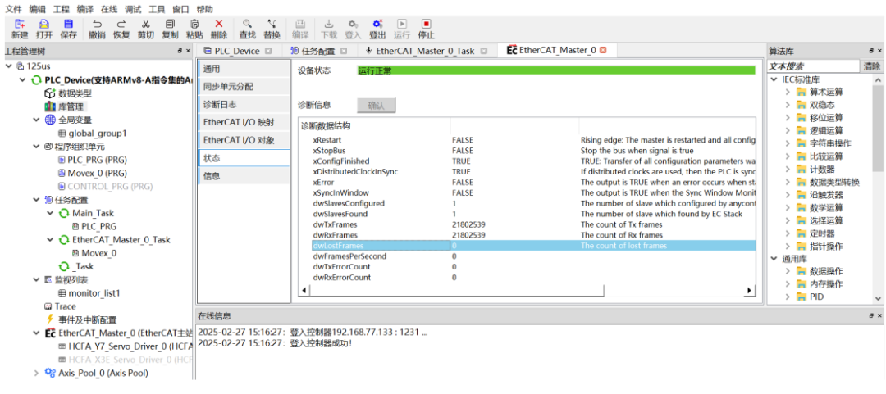Expand the 算术运算 library folder
Image resolution: width=886 pixels, height=394 pixels.
pyautogui.click(x=788, y=93)
